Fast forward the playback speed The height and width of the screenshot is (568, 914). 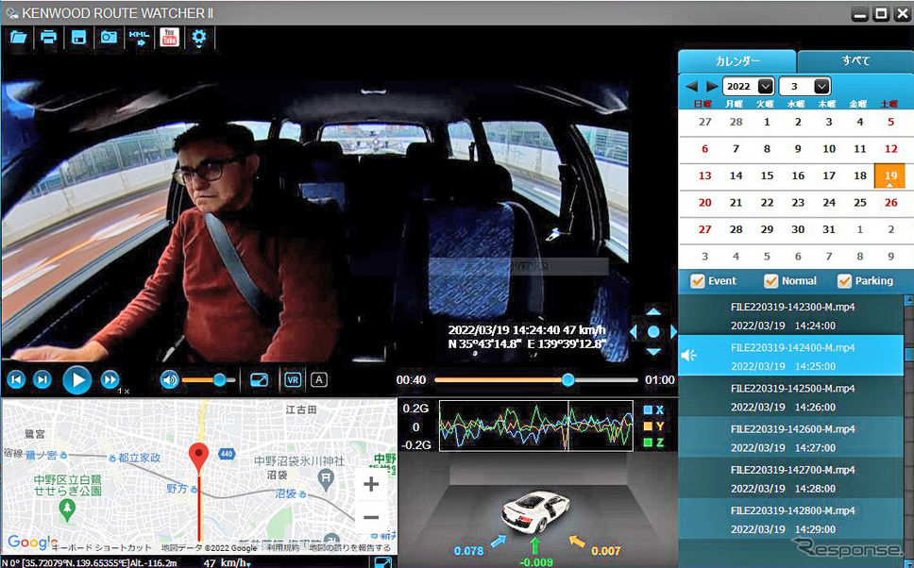110,380
